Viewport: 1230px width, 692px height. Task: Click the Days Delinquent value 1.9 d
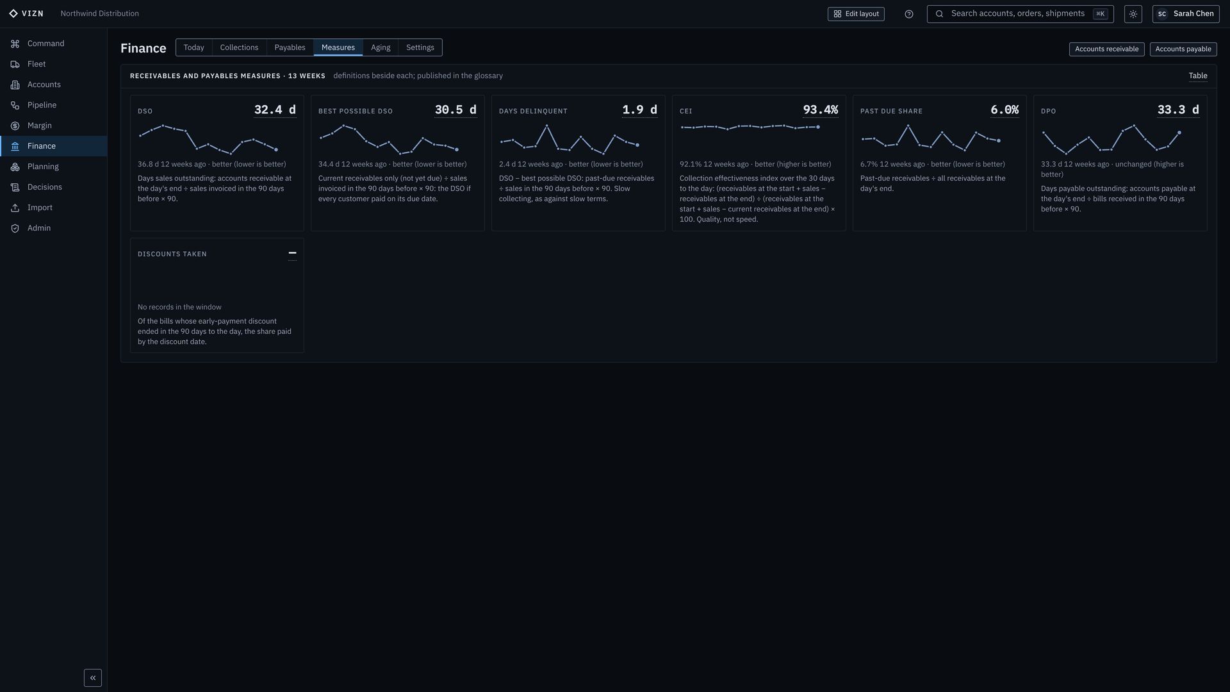click(x=639, y=110)
